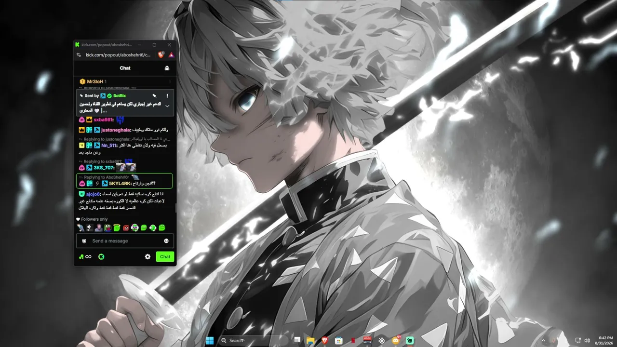Open Brave browser from the taskbar
This screenshot has width=617, height=347.
pos(324,341)
